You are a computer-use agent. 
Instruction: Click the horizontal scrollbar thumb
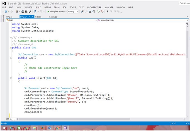74,119
